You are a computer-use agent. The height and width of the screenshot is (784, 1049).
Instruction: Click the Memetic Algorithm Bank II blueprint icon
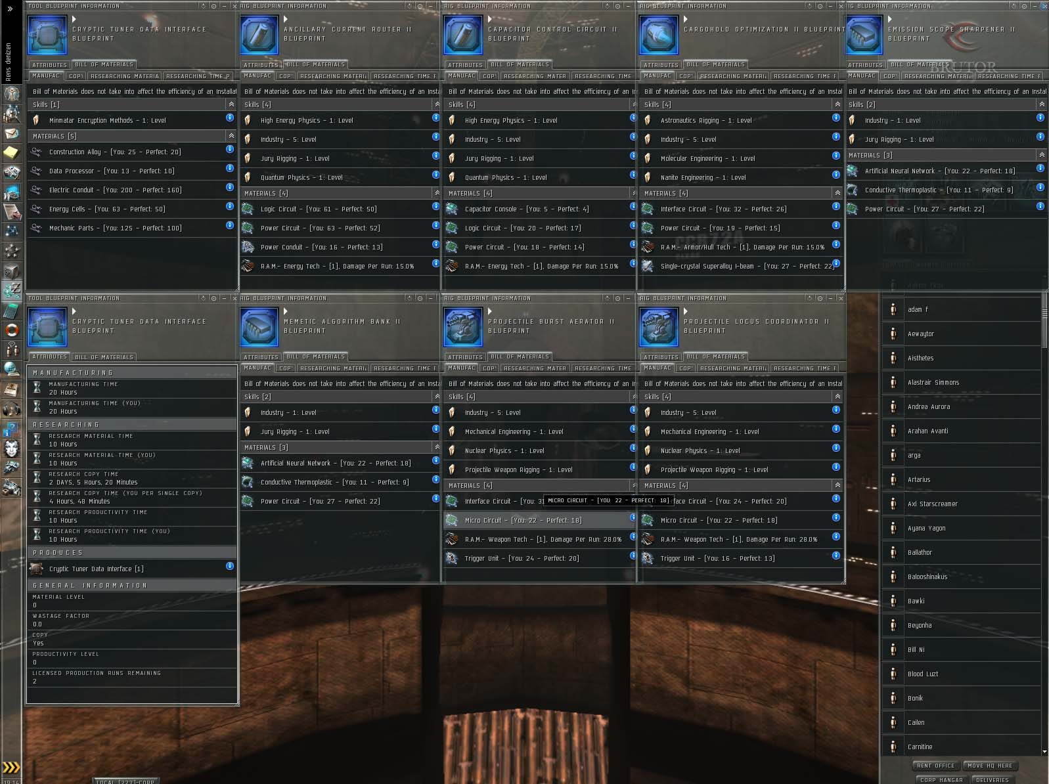[259, 327]
